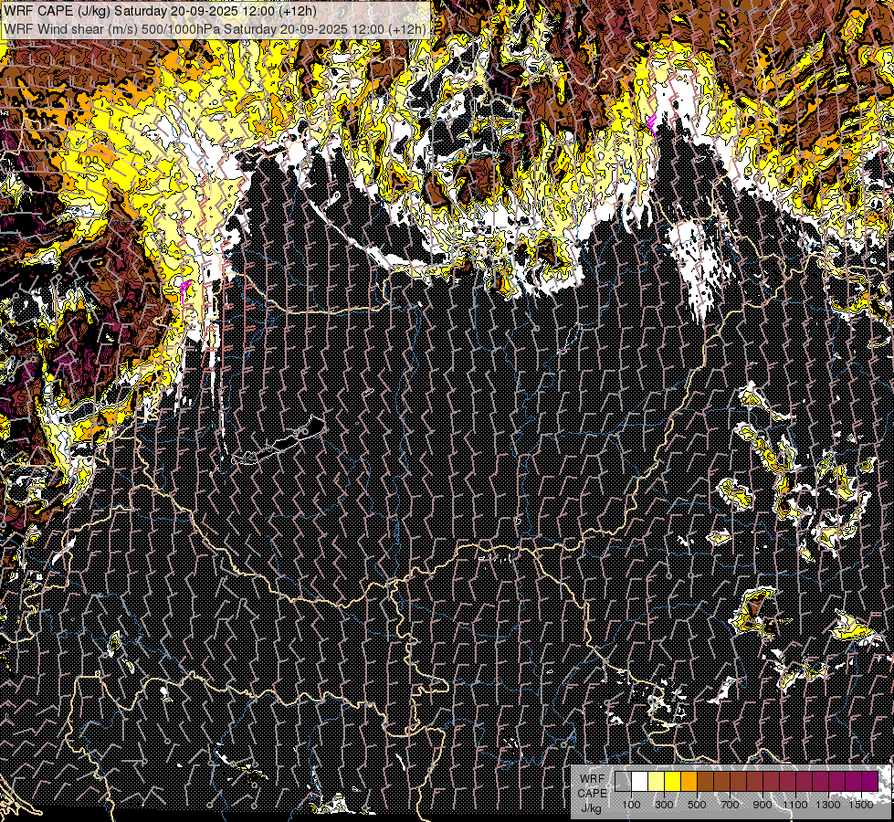Click the "400" contour label in the upper-left yellow area
894x822 pixels.
tap(88, 162)
